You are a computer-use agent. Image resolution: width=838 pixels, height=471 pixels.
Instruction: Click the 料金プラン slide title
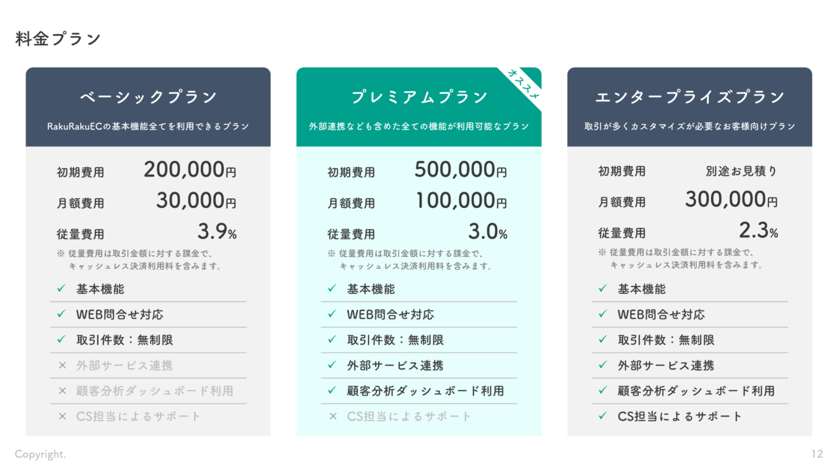click(58, 39)
